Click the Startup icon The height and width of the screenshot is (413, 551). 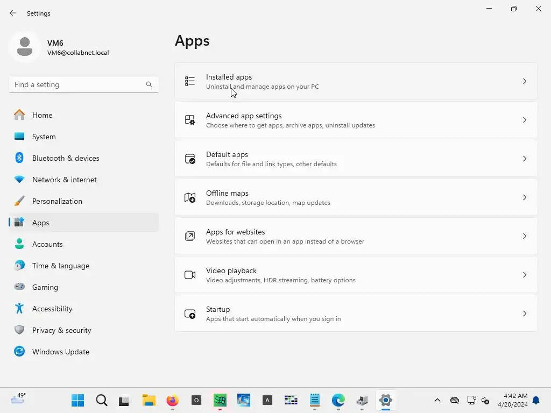tap(190, 314)
